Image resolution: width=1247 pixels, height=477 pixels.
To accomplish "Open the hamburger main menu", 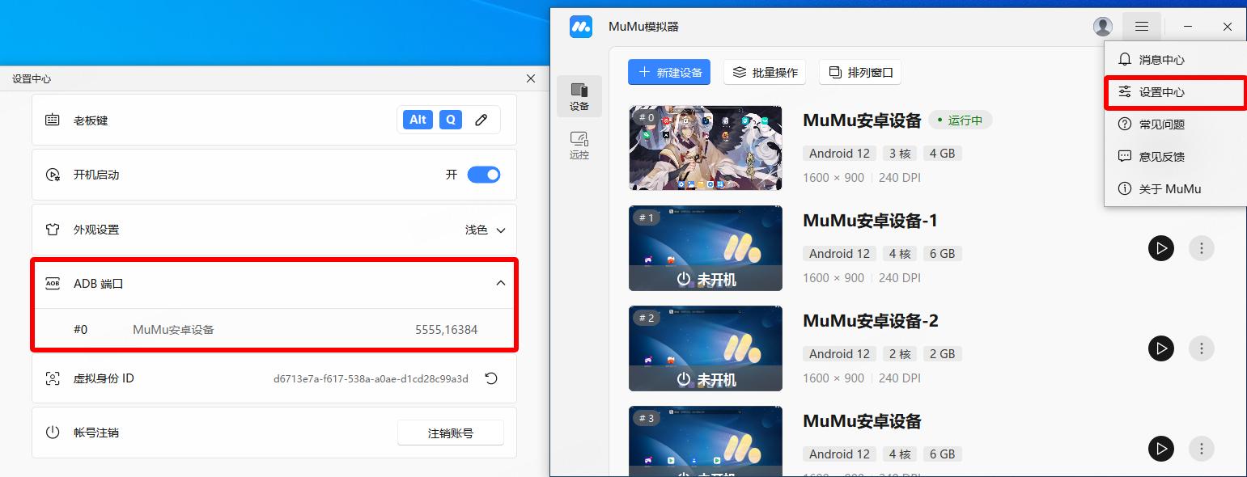I will click(x=1141, y=27).
